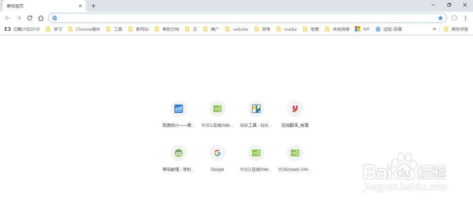Open 菜鸟教程 shortcut tile

[x=179, y=159]
